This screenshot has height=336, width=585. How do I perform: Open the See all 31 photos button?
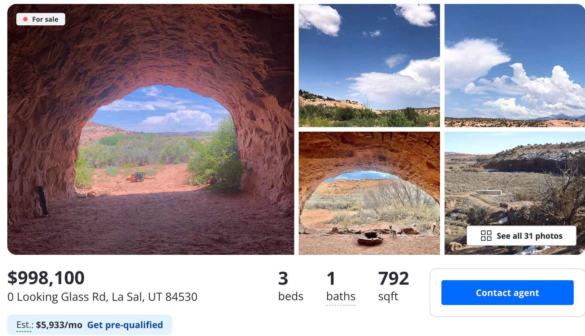[521, 236]
